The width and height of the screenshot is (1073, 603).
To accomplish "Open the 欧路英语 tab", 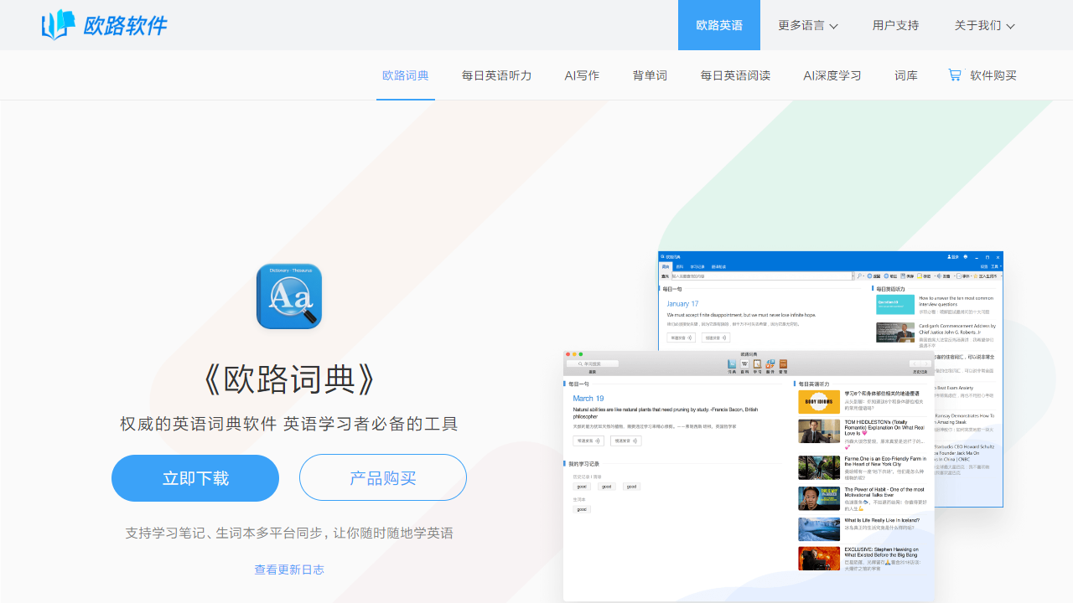I will click(719, 25).
